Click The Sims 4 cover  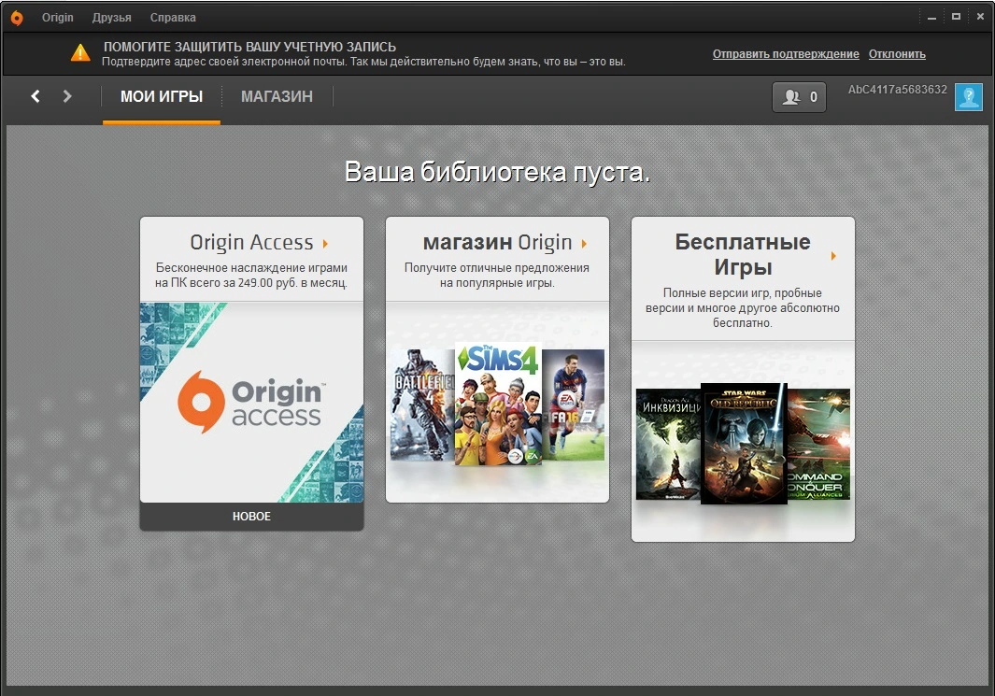(x=498, y=404)
